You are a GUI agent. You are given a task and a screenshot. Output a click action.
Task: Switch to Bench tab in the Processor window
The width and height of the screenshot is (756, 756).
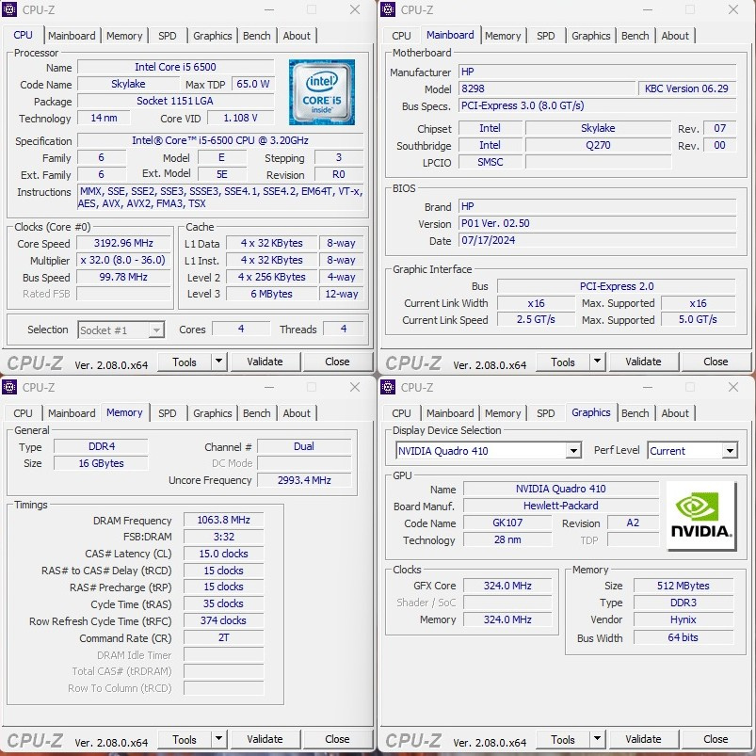point(257,36)
